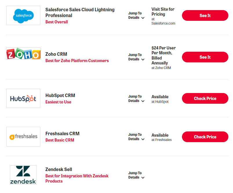Select the Freshsales logo thumbnail
The width and height of the screenshot is (233, 193).
(x=23, y=137)
